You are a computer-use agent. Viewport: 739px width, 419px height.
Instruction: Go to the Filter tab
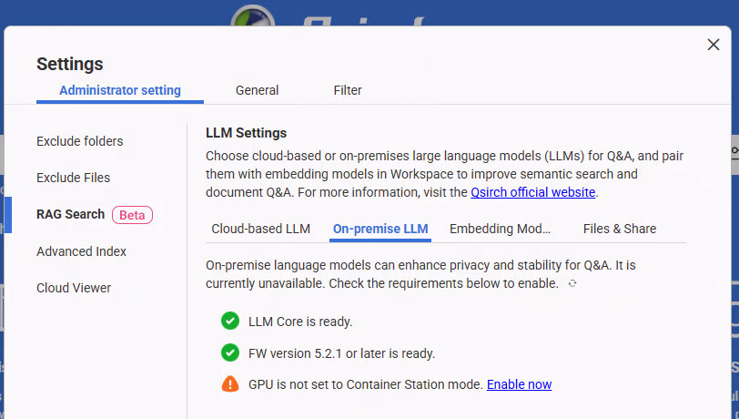tap(348, 90)
